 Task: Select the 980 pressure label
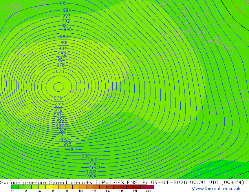tap(61, 59)
